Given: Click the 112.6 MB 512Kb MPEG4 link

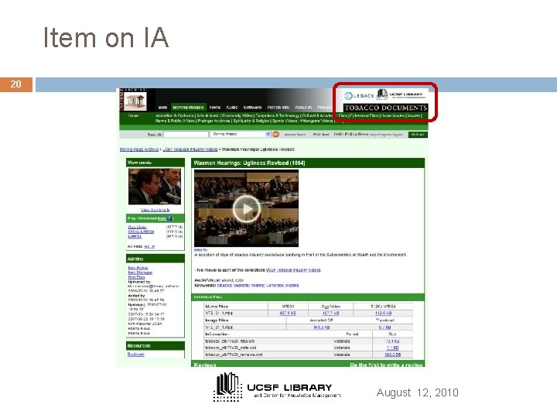Looking at the screenshot, I should pyautogui.click(x=383, y=313).
